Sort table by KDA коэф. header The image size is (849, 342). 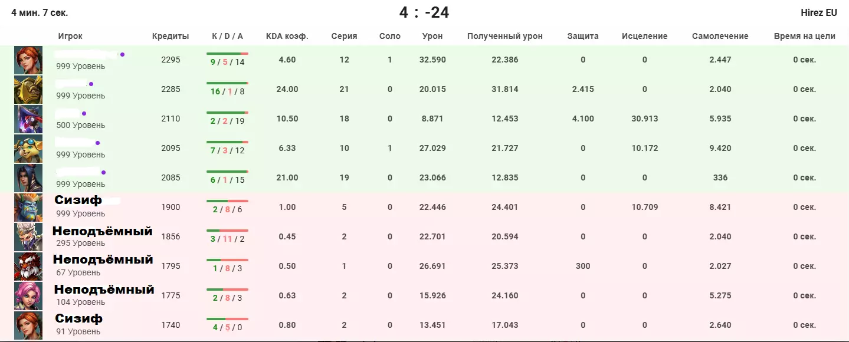click(x=287, y=36)
